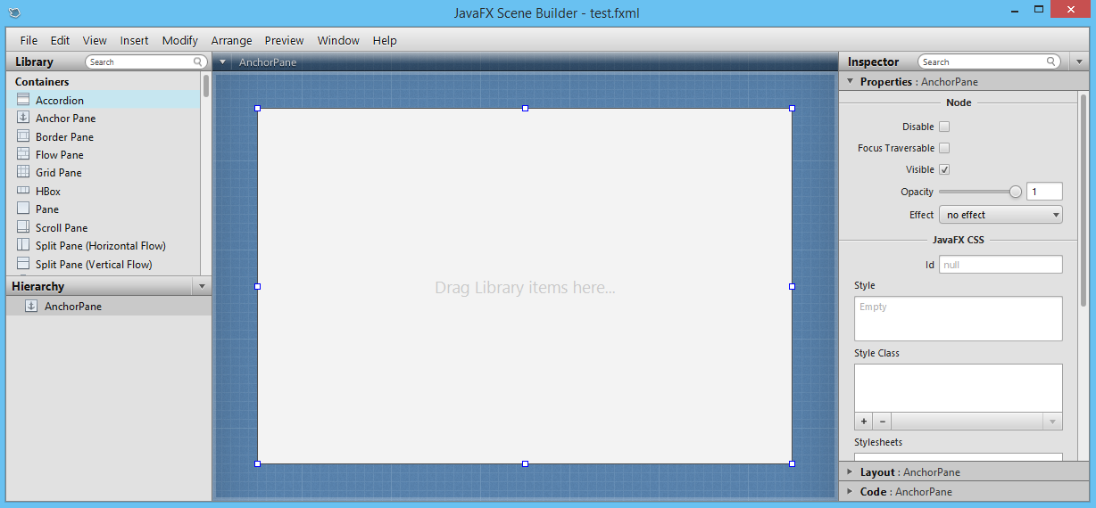Screen dimensions: 1096x508
Task: Click the Border Pane icon in Library
Action: click(23, 136)
